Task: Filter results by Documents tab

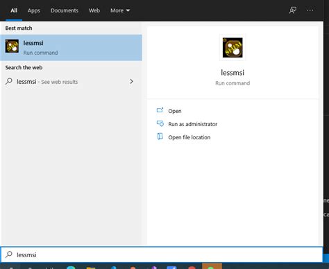Action: click(65, 10)
